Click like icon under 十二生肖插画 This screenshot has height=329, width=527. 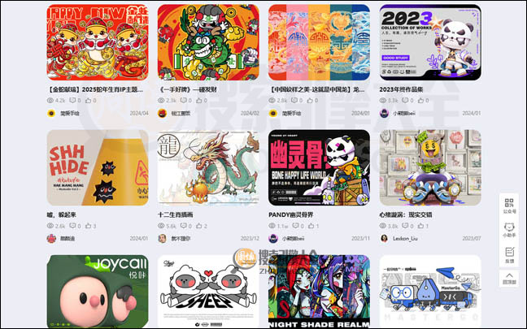199,226
